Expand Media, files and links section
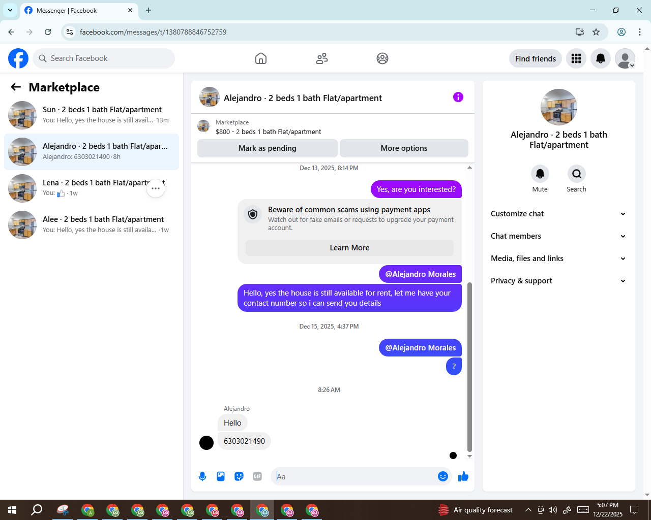Image resolution: width=651 pixels, height=520 pixels. 558,258
